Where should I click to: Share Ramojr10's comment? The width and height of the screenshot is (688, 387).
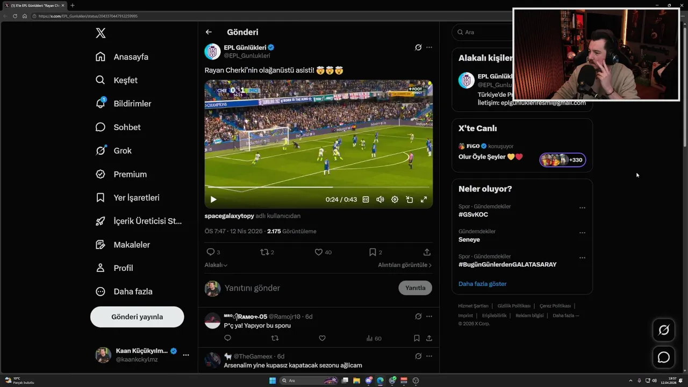tap(429, 338)
